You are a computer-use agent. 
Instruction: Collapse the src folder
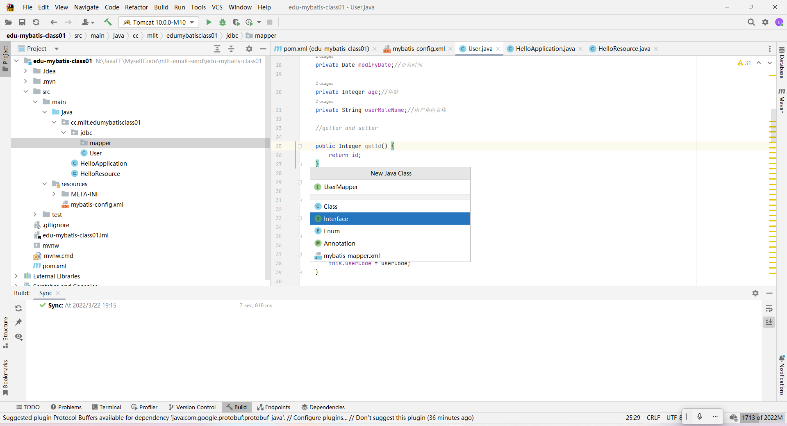coord(25,91)
